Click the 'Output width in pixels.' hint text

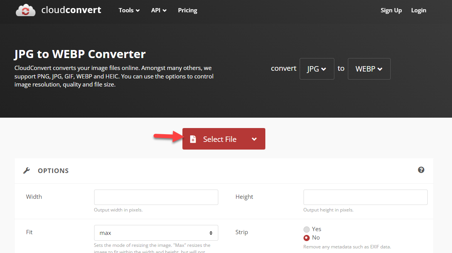(x=118, y=210)
